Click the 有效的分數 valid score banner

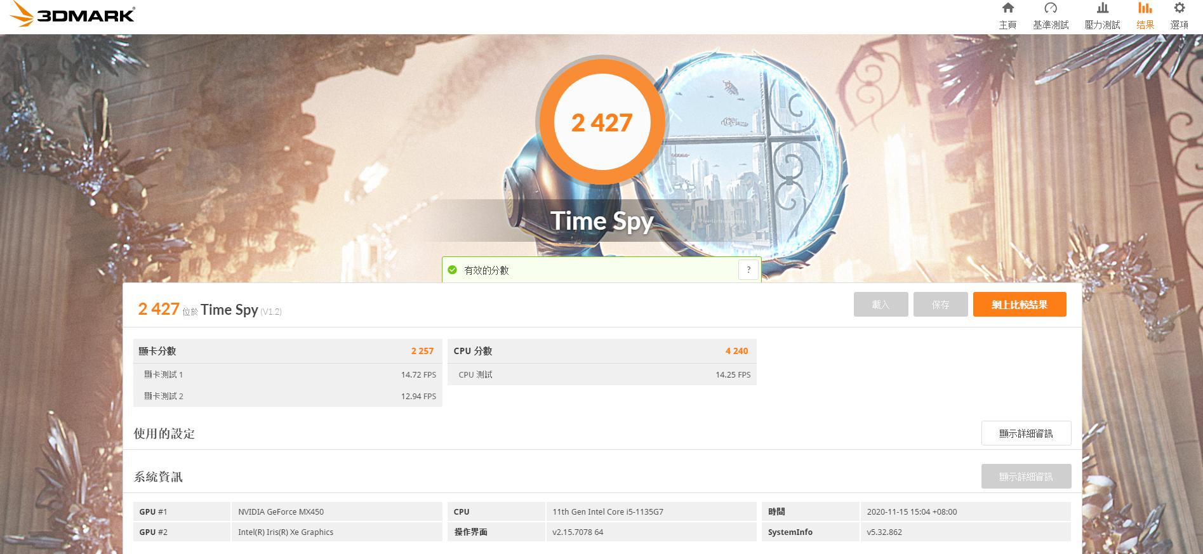tap(601, 270)
